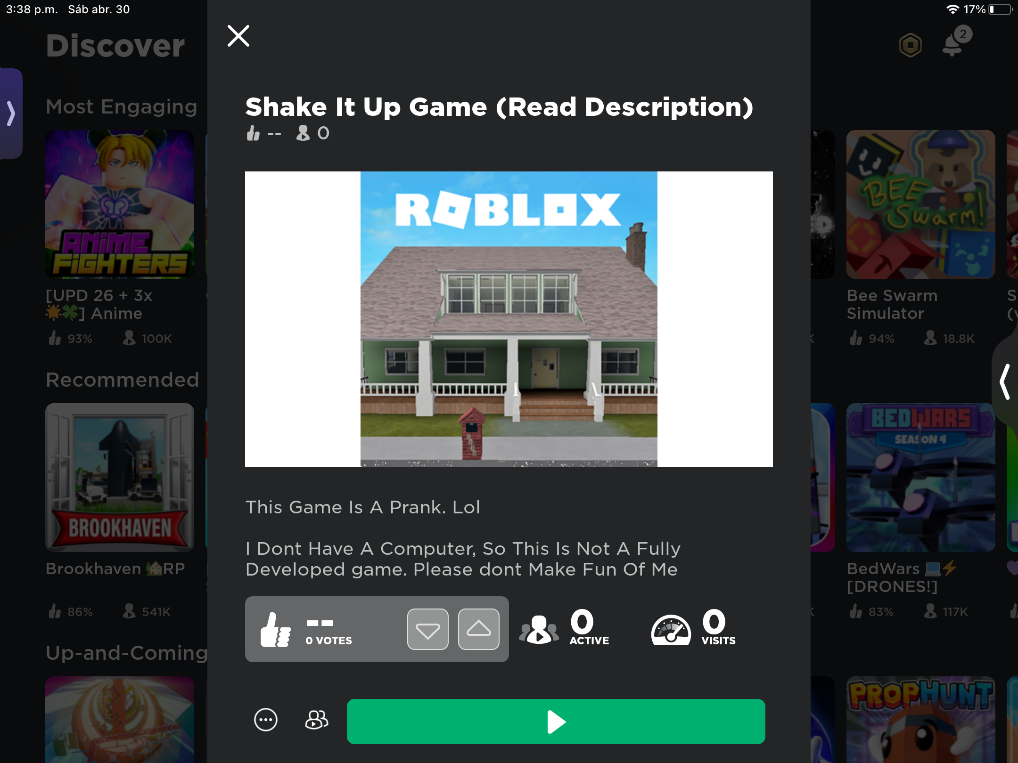1018x763 pixels.
Task: Vote thumbs down on the game
Action: 428,629
